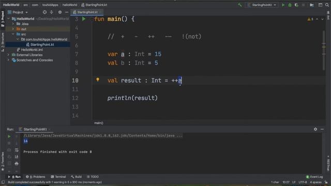Click the 10:27 caret position in status bar
The width and height of the screenshot is (331, 186).
286,182
